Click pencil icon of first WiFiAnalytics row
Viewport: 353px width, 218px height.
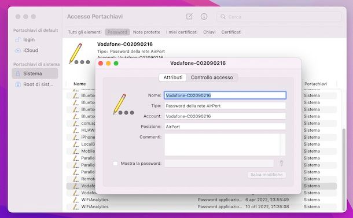pos(76,199)
